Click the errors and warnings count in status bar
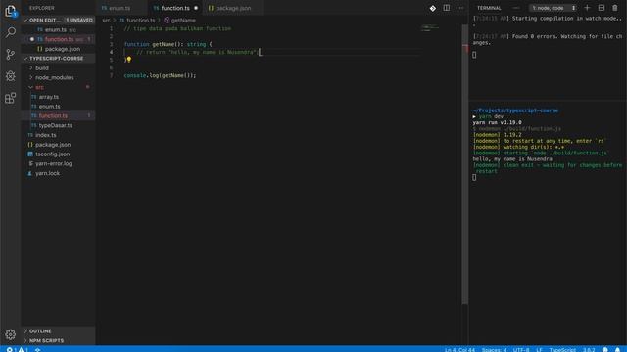 [x=17, y=349]
